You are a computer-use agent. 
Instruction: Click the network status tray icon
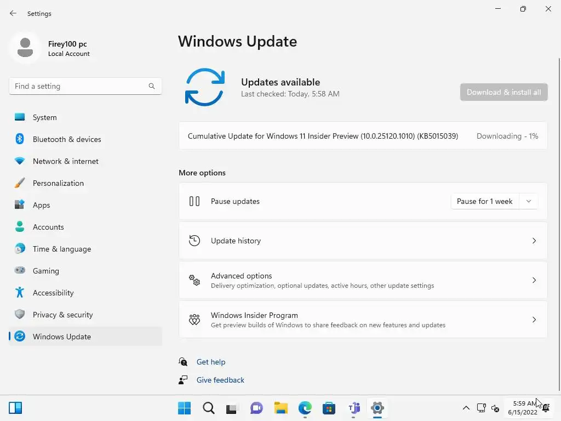point(481,408)
